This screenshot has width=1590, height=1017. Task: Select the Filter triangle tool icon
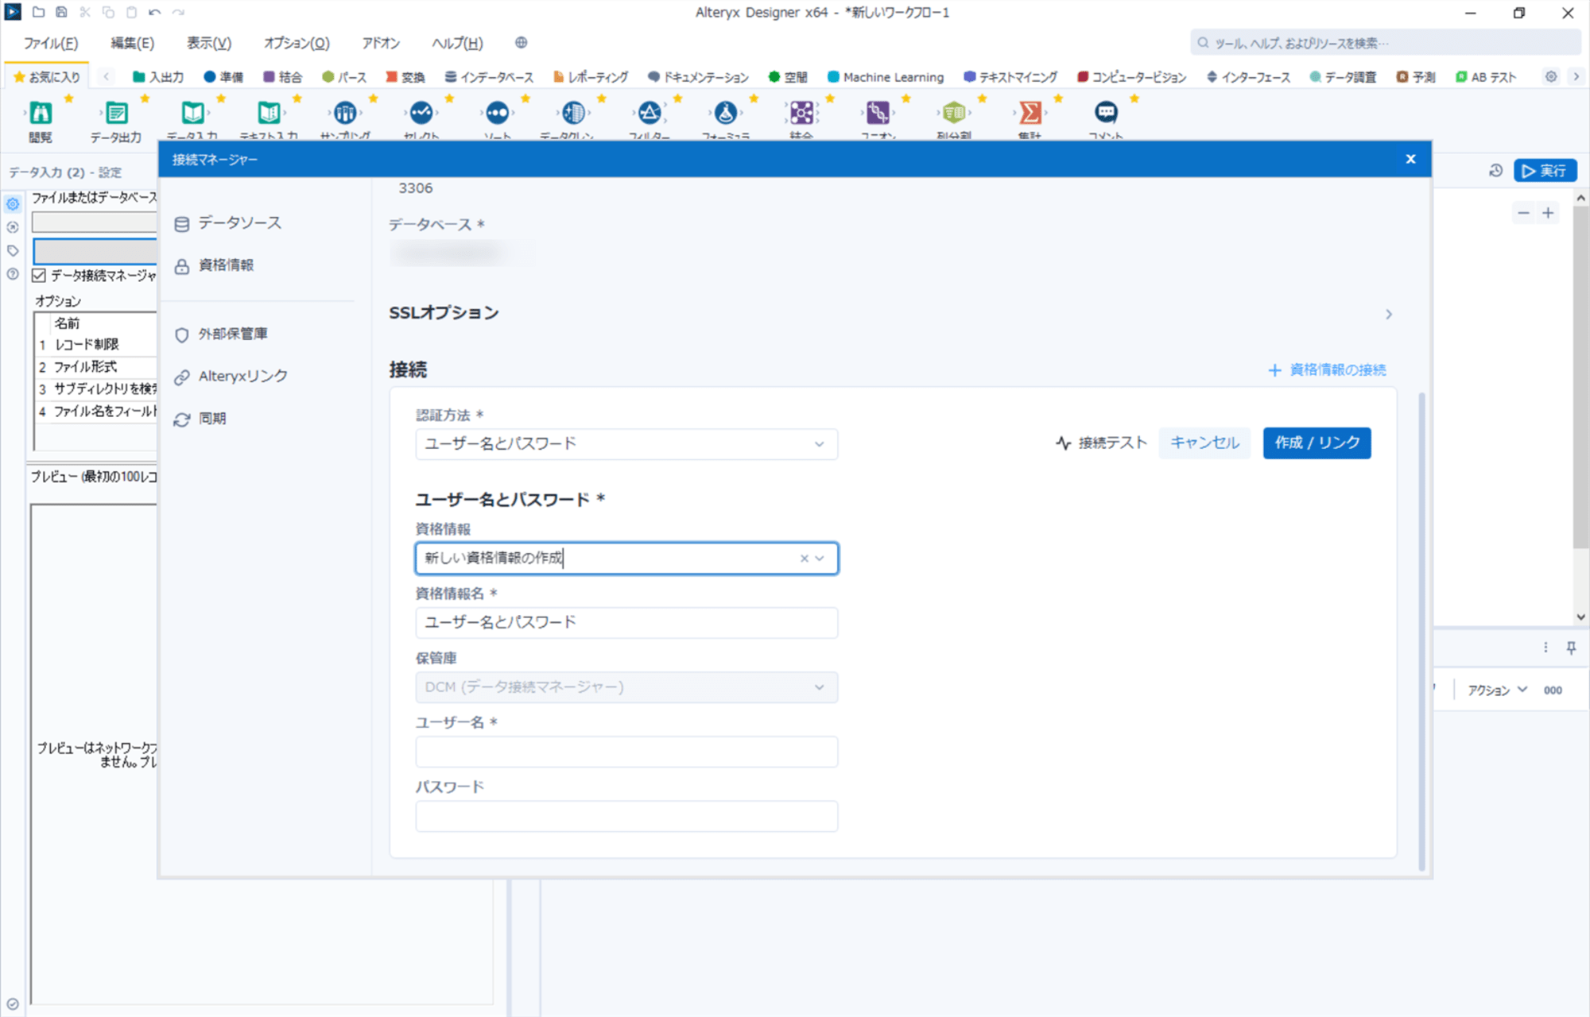tap(650, 114)
